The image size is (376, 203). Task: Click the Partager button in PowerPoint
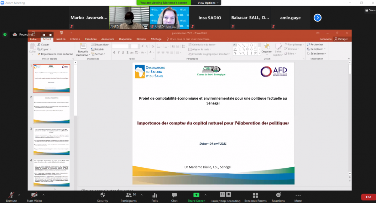point(341,39)
